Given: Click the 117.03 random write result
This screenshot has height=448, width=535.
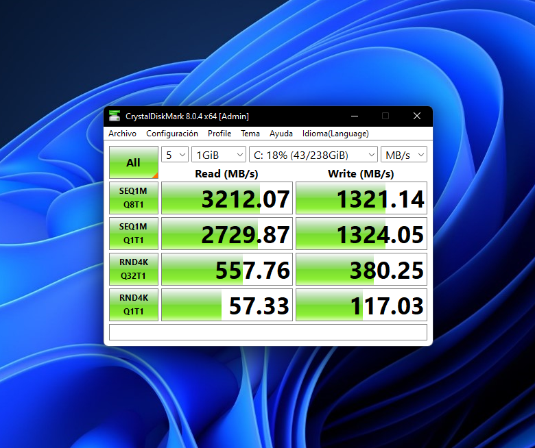Looking at the screenshot, I should (361, 306).
